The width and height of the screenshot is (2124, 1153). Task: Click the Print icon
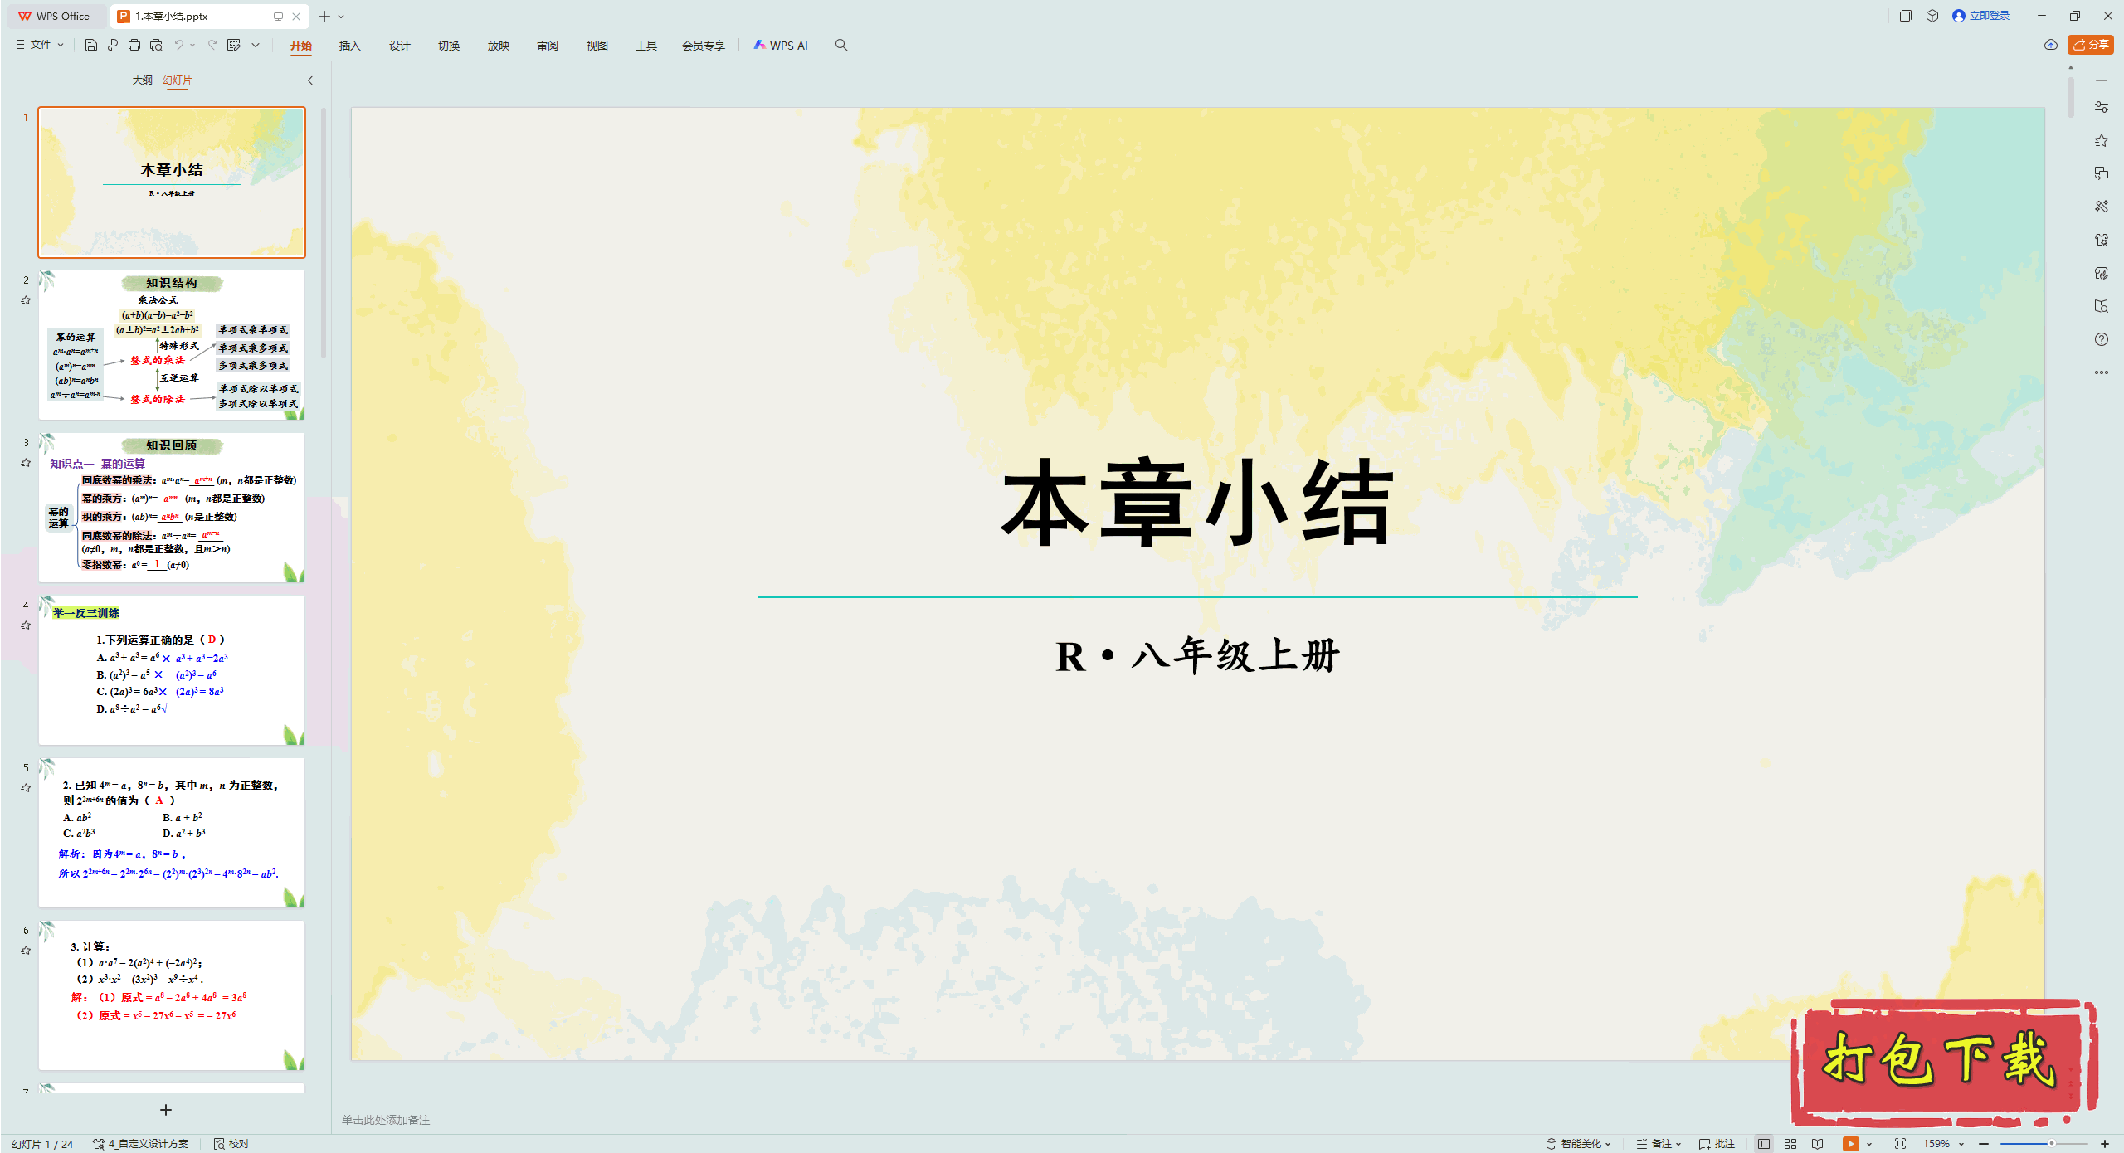tap(134, 45)
